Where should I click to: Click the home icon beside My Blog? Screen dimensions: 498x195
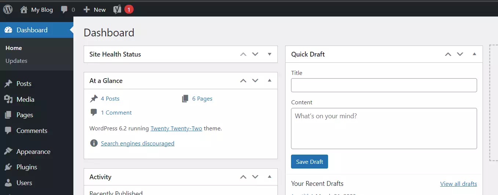click(24, 10)
